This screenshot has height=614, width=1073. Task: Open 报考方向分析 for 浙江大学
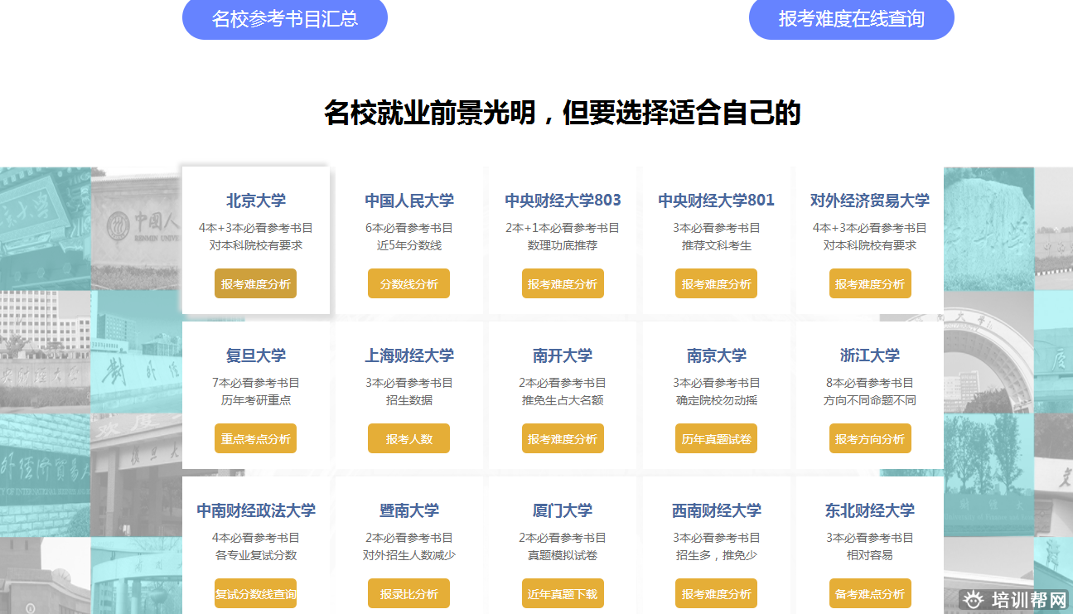click(870, 438)
